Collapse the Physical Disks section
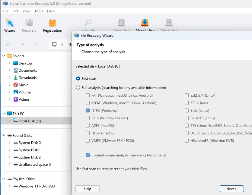Viewport: 252px width, 195px height. (4, 179)
